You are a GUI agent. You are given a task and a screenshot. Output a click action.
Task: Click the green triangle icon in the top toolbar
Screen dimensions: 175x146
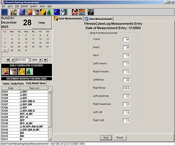[50, 12]
